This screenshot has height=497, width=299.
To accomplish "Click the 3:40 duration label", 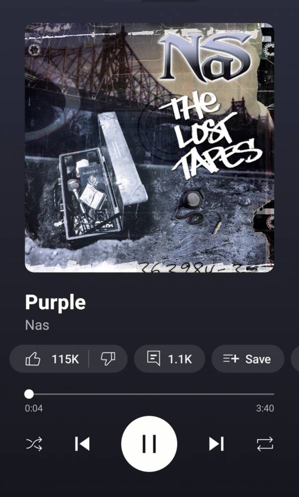I will [265, 408].
